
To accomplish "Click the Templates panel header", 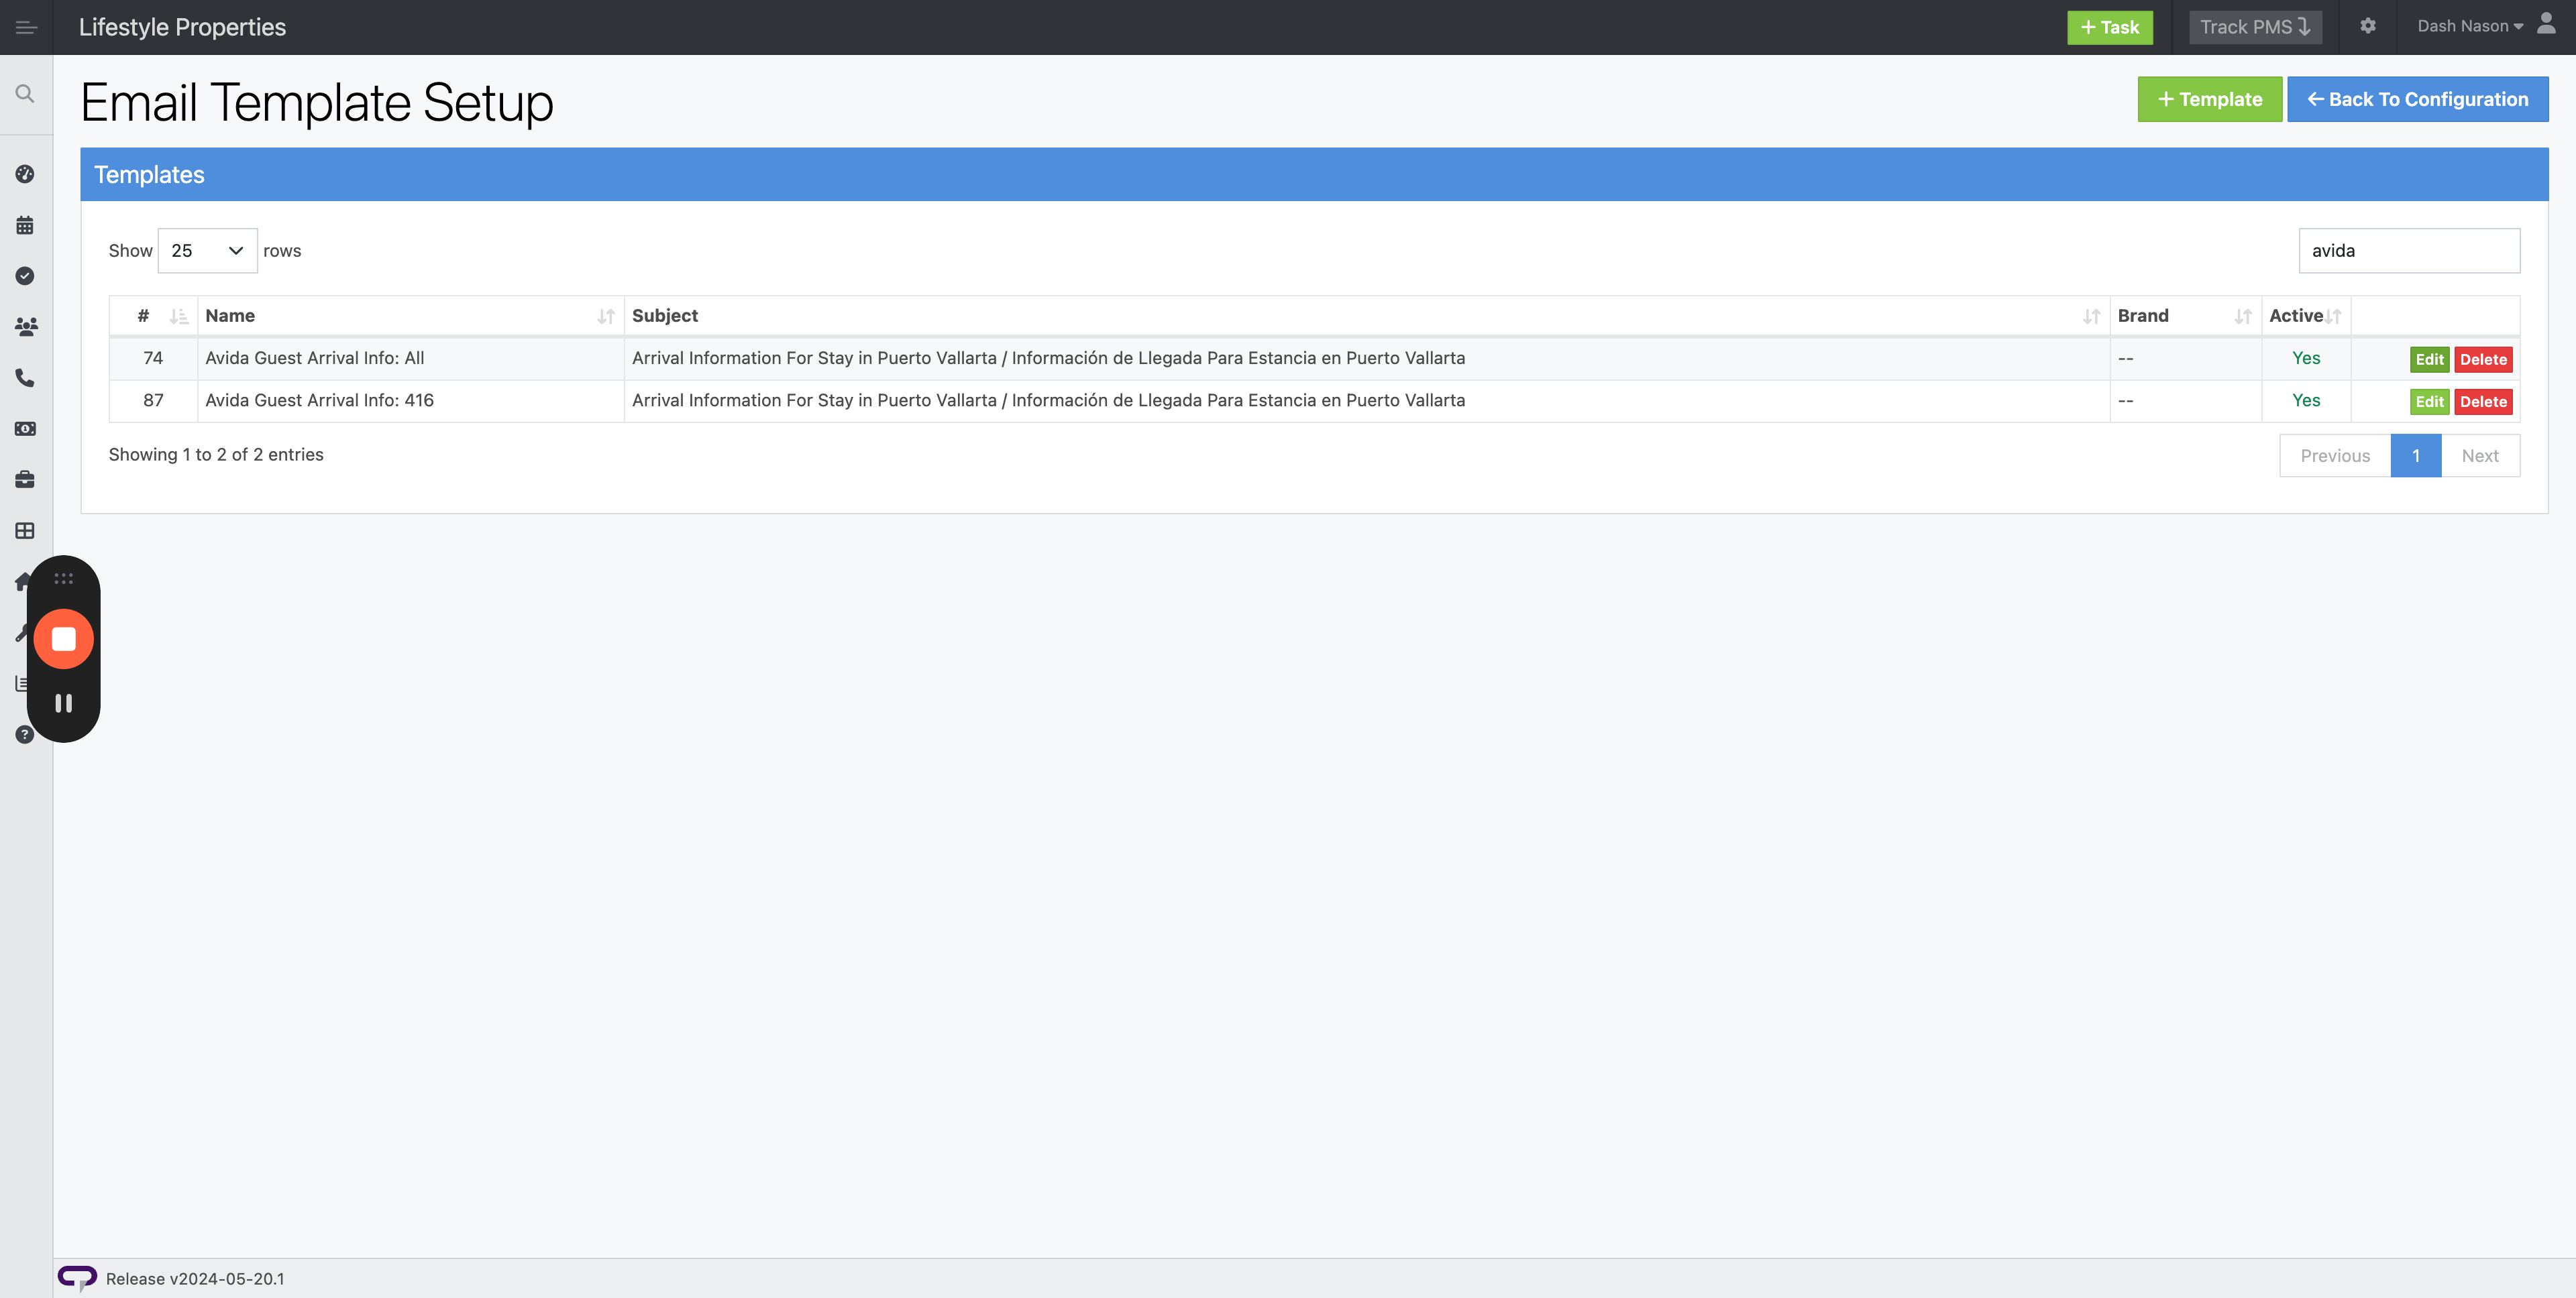I will 1314,175.
